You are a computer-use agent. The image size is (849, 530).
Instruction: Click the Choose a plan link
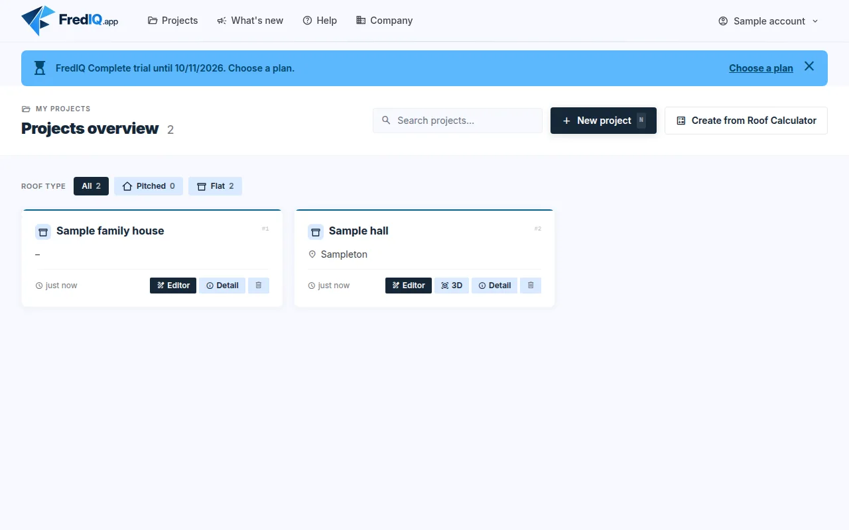pyautogui.click(x=761, y=68)
